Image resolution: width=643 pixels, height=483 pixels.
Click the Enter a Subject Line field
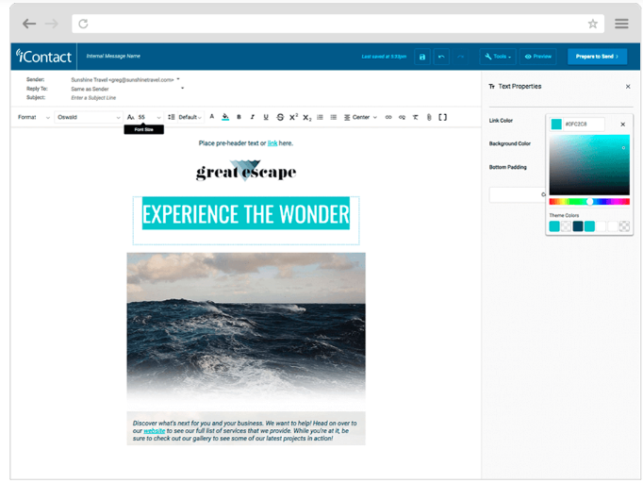(93, 98)
